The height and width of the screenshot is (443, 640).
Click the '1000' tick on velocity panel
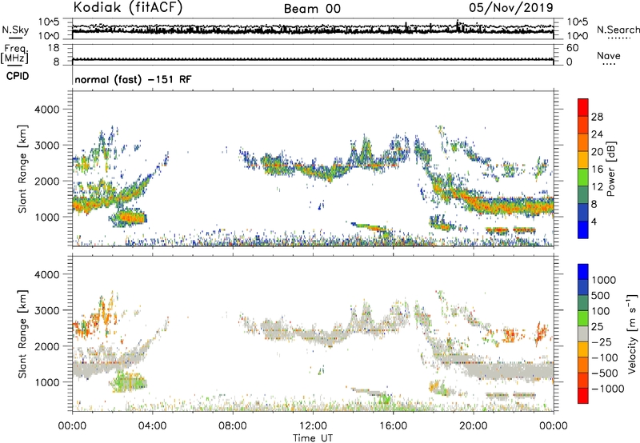click(x=46, y=382)
